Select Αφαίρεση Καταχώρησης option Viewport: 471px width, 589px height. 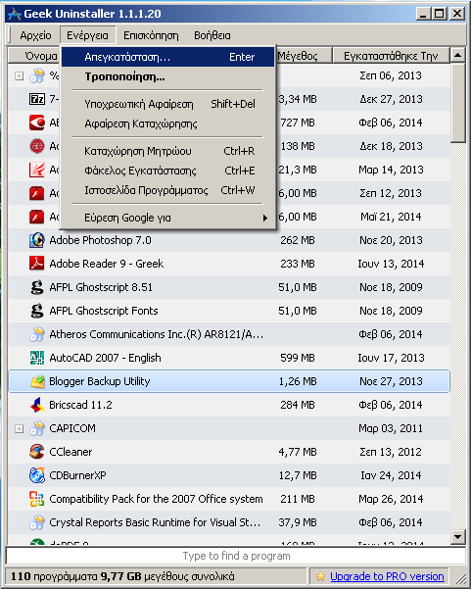(168, 123)
